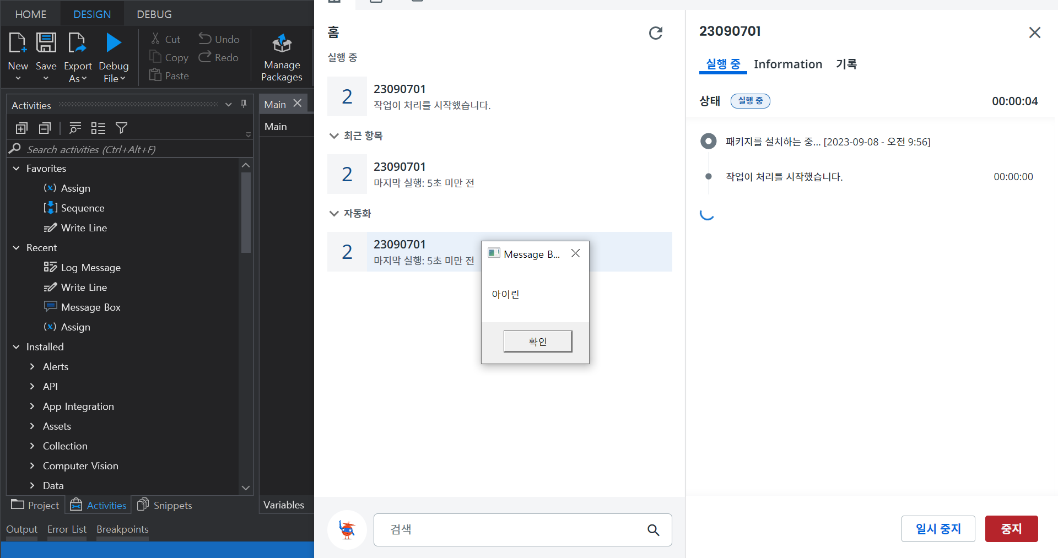Focus the 검색 search field

pos(522,530)
